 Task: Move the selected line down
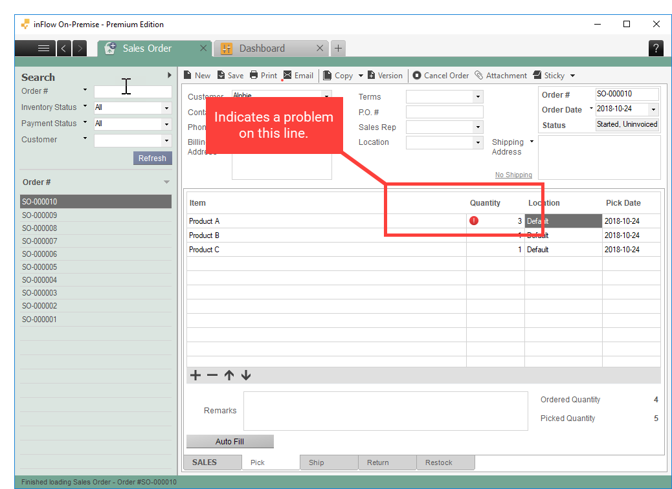tap(245, 376)
